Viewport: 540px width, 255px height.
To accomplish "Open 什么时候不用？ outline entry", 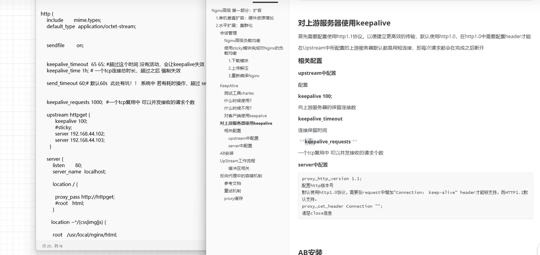I will tap(238, 108).
